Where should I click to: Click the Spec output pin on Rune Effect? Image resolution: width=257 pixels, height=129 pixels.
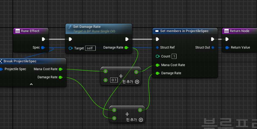[x=43, y=48]
